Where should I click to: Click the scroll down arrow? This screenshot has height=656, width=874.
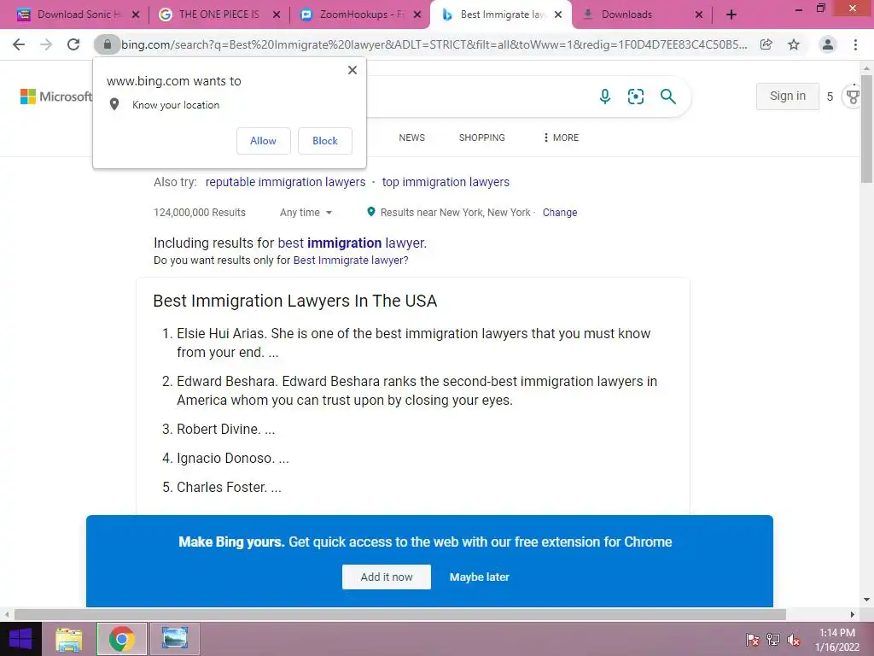[x=866, y=600]
